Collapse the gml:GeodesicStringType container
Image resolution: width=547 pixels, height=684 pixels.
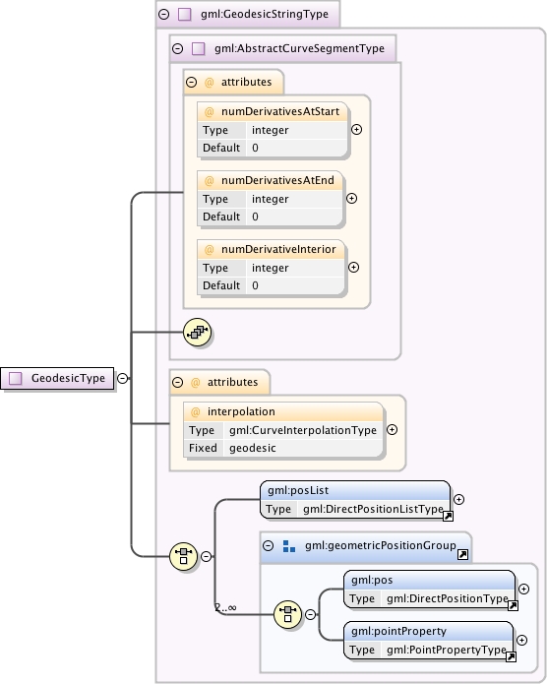click(163, 14)
